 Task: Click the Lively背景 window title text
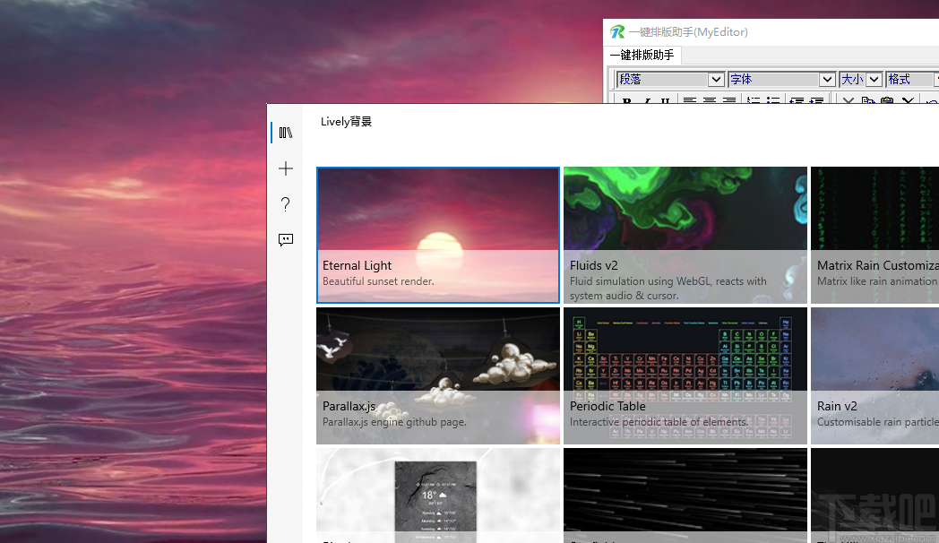coord(346,122)
